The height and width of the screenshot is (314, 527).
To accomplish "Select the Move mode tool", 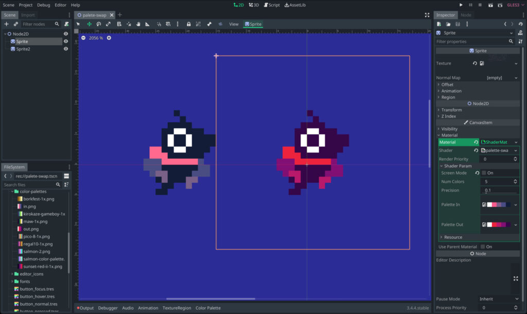I will [x=89, y=24].
